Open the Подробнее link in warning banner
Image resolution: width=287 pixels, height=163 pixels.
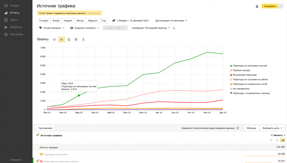click(94, 13)
